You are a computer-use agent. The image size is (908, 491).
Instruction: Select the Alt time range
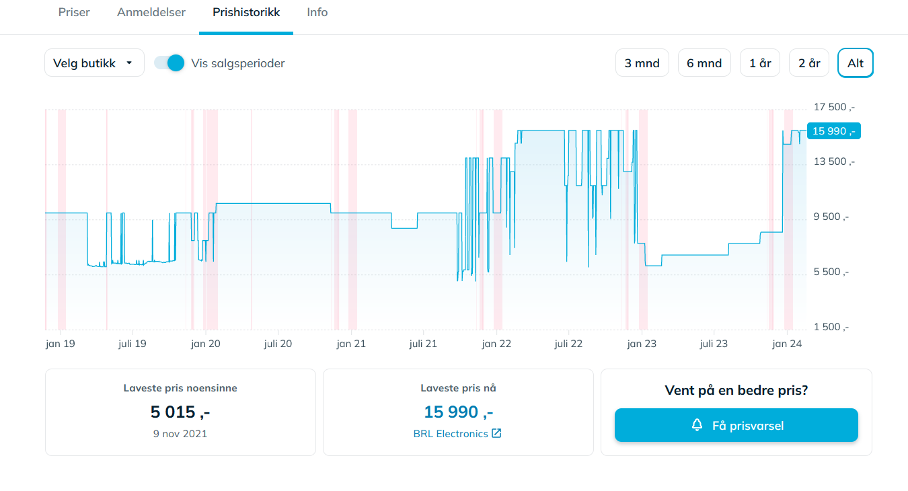[856, 63]
